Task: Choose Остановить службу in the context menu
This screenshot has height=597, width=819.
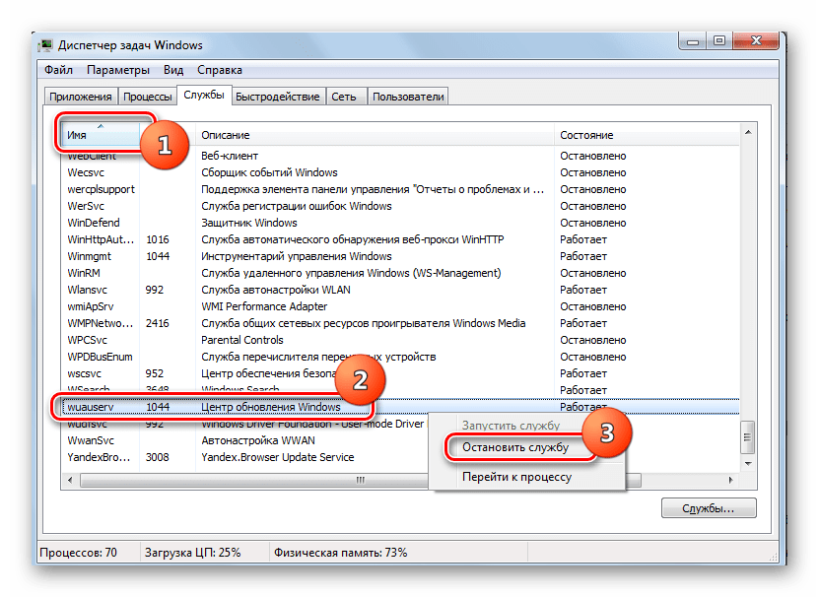Action: click(515, 447)
